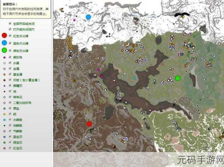Click the cyan ring icon beside 水静脉
Image resolution: width=224 pixels, height=167 pixels.
[4, 120]
